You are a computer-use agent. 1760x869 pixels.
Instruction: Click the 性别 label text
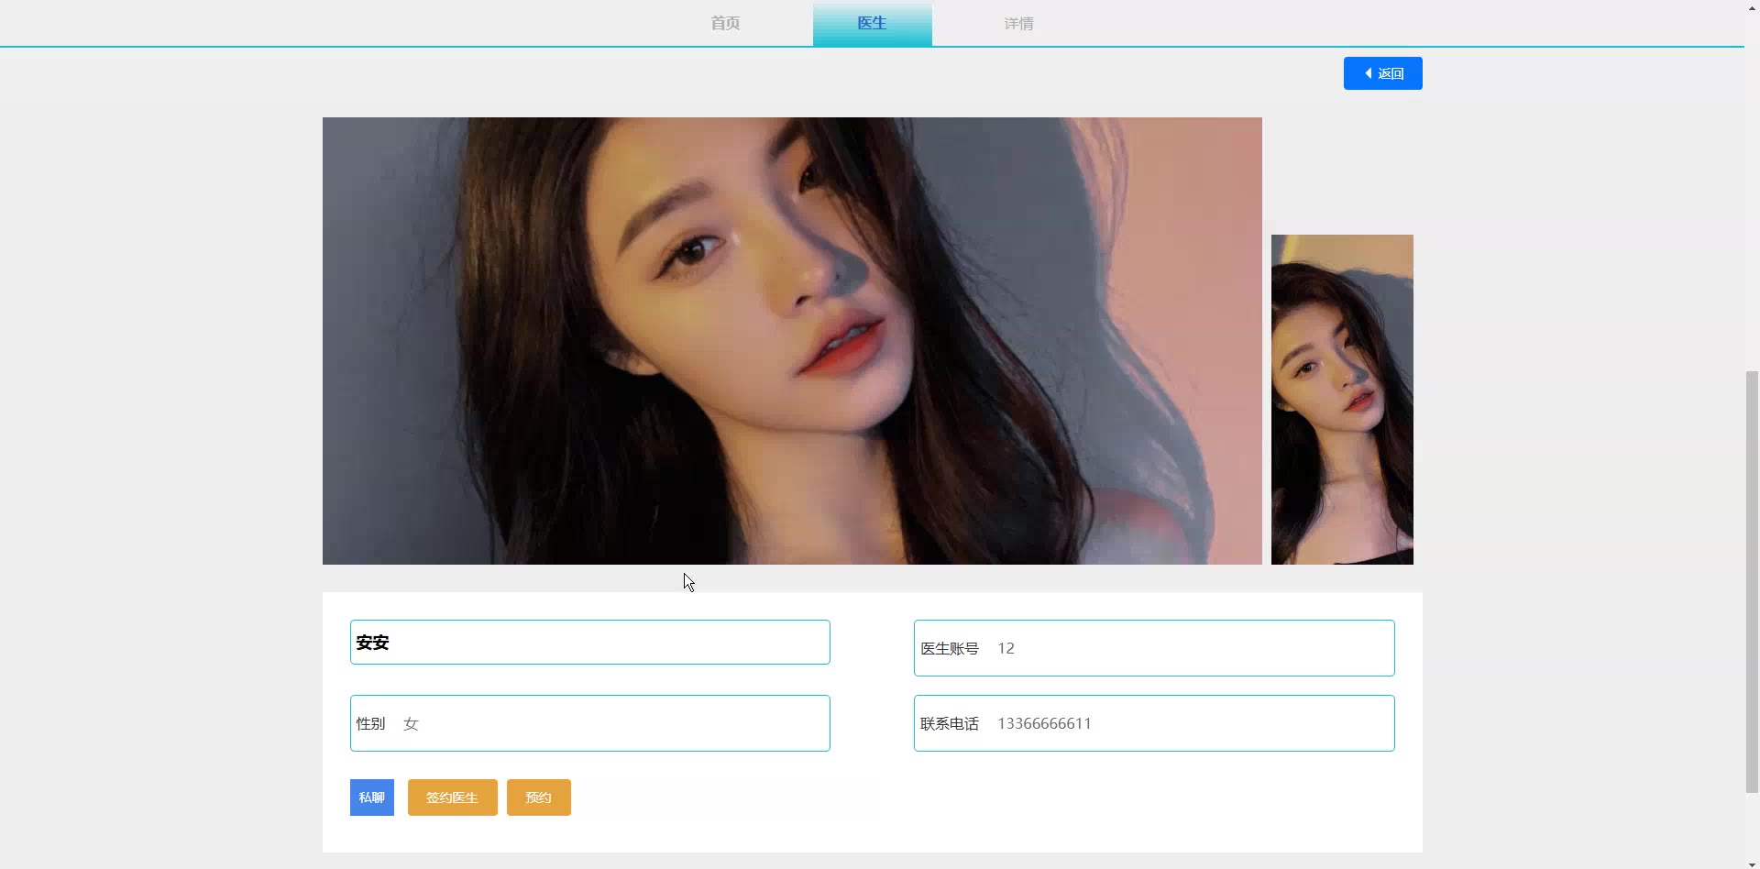[x=370, y=723]
